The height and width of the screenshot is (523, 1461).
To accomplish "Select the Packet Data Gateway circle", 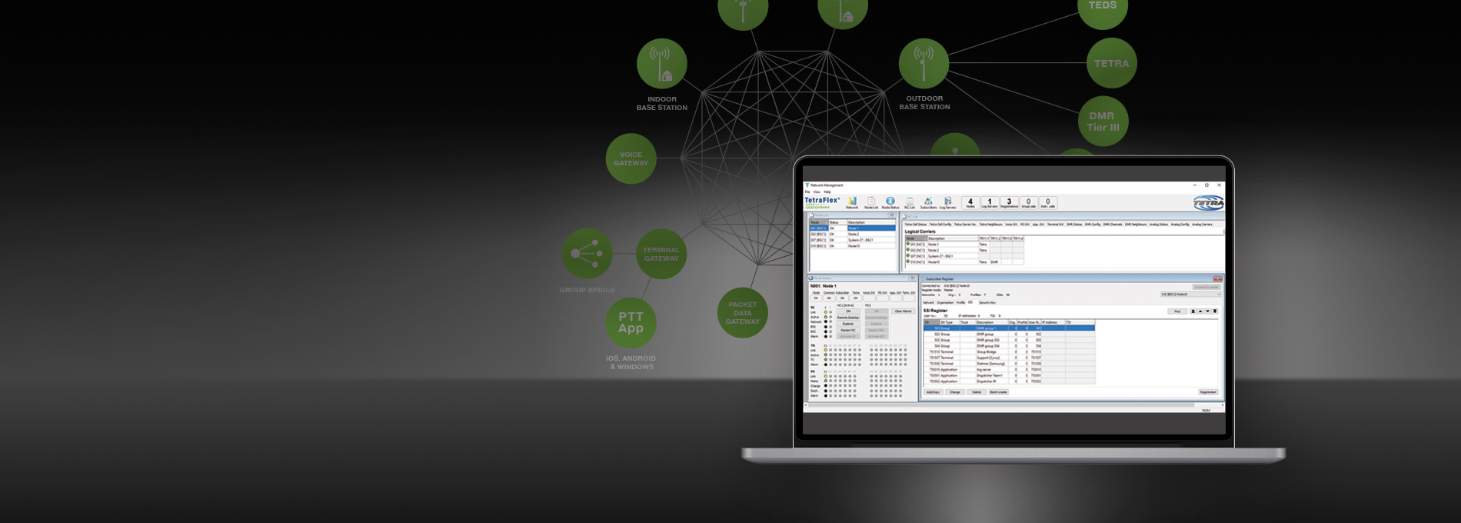I will click(x=743, y=313).
